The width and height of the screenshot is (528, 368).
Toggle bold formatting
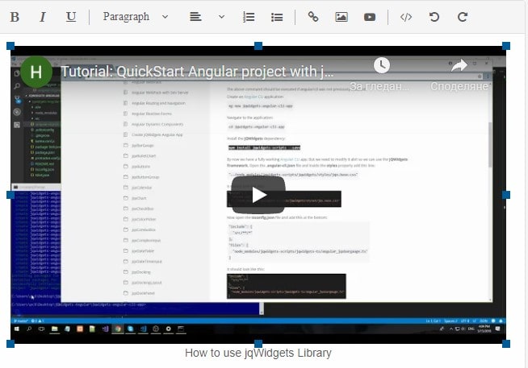15,17
